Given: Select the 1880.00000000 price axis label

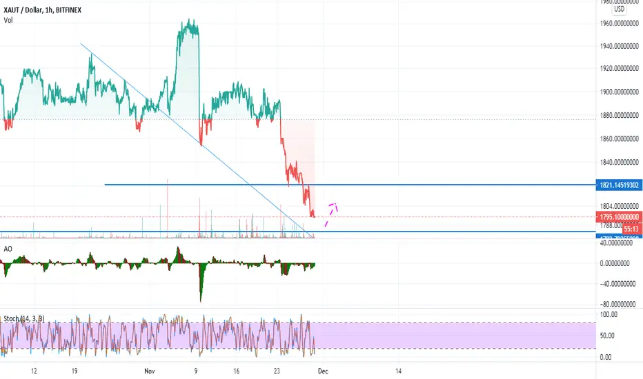Looking at the screenshot, I should click(x=620, y=115).
